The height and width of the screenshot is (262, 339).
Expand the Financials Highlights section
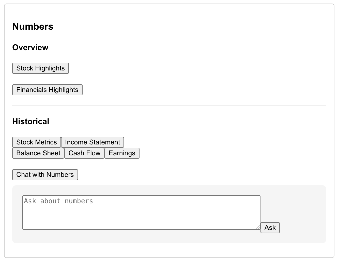[47, 90]
